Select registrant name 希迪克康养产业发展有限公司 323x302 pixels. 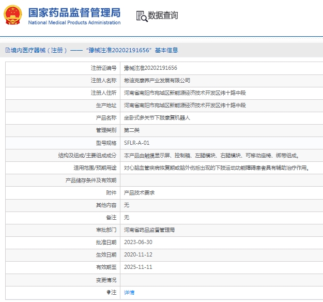(157, 80)
